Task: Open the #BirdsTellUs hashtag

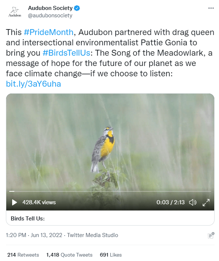Action: tap(66, 53)
